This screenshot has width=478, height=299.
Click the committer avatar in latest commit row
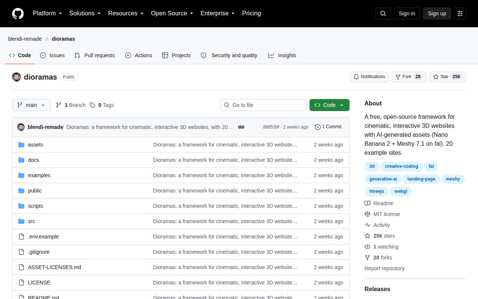[x=21, y=127]
